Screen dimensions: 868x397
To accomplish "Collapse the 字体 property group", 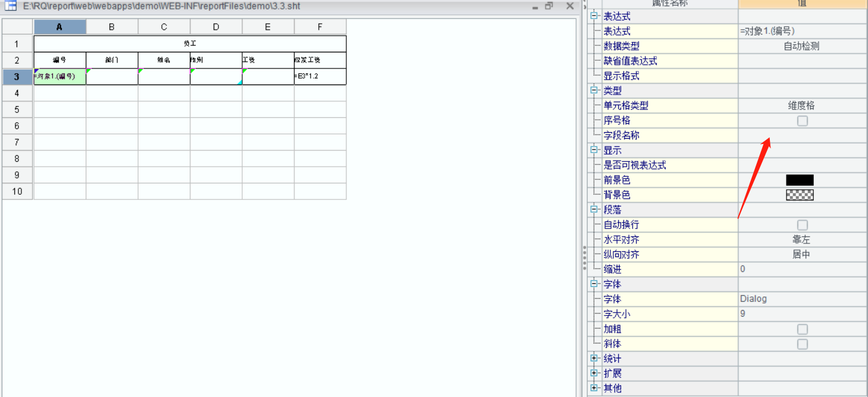I will point(594,284).
